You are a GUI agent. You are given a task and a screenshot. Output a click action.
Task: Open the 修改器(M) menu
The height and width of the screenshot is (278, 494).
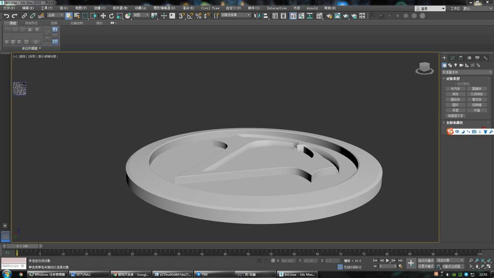pyautogui.click(x=120, y=8)
